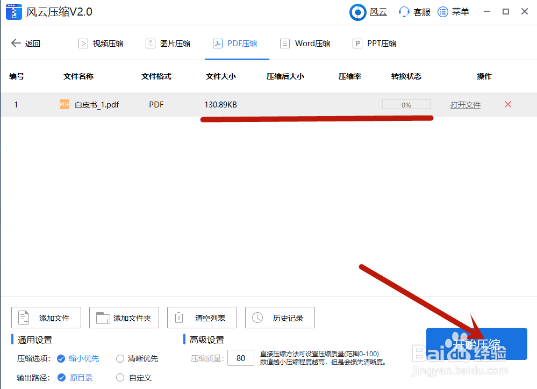Switch to the Word压缩 tab
The width and height of the screenshot is (537, 389).
(x=305, y=44)
